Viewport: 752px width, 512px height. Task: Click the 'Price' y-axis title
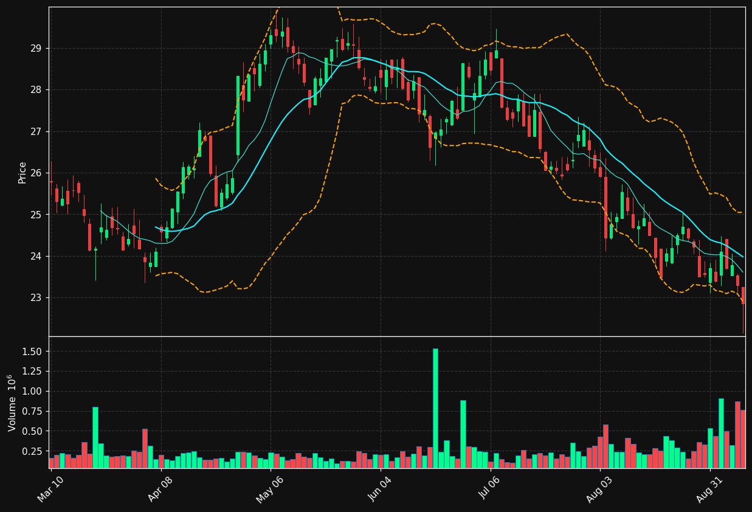pyautogui.click(x=22, y=172)
